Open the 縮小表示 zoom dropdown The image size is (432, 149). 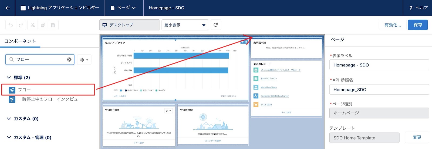click(x=185, y=25)
